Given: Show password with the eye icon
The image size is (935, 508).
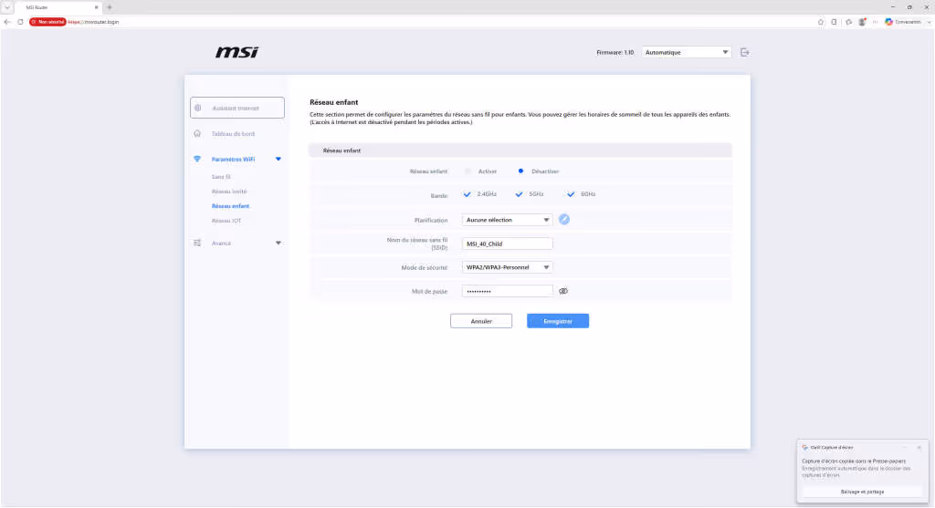Looking at the screenshot, I should (x=563, y=291).
